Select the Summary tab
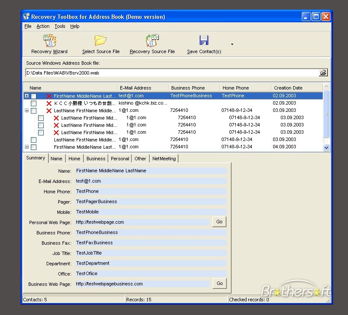Image resolution: width=348 pixels, height=315 pixels. pyautogui.click(x=36, y=158)
